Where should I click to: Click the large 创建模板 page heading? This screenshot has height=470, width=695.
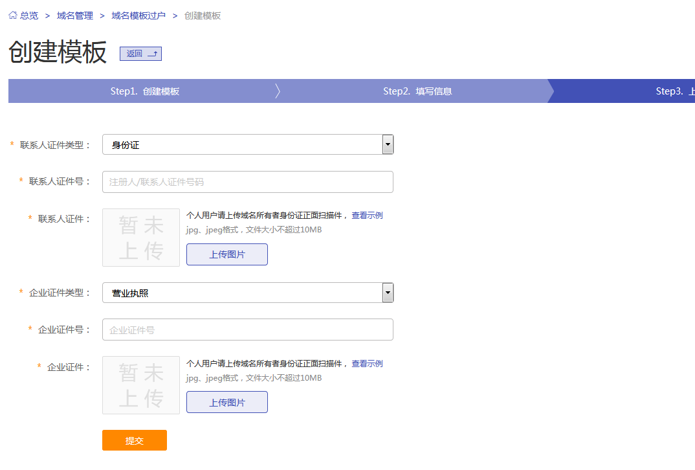(x=58, y=52)
